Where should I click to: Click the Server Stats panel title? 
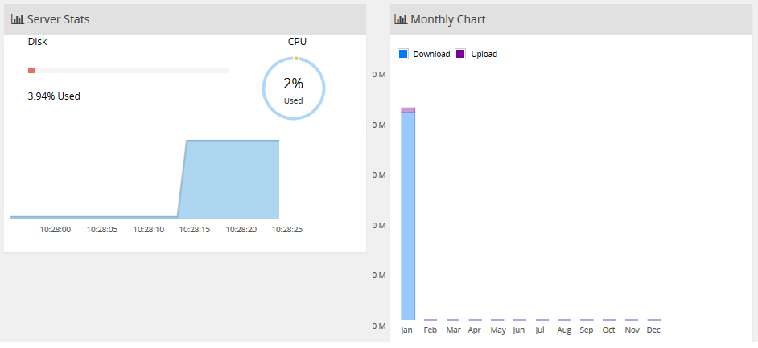[x=58, y=19]
